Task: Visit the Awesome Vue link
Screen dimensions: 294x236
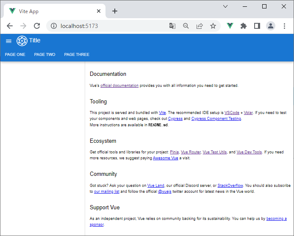Action: coord(166,158)
